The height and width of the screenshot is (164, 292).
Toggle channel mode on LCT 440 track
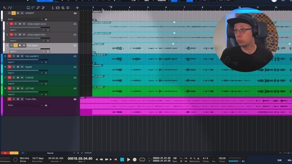(x=46, y=94)
